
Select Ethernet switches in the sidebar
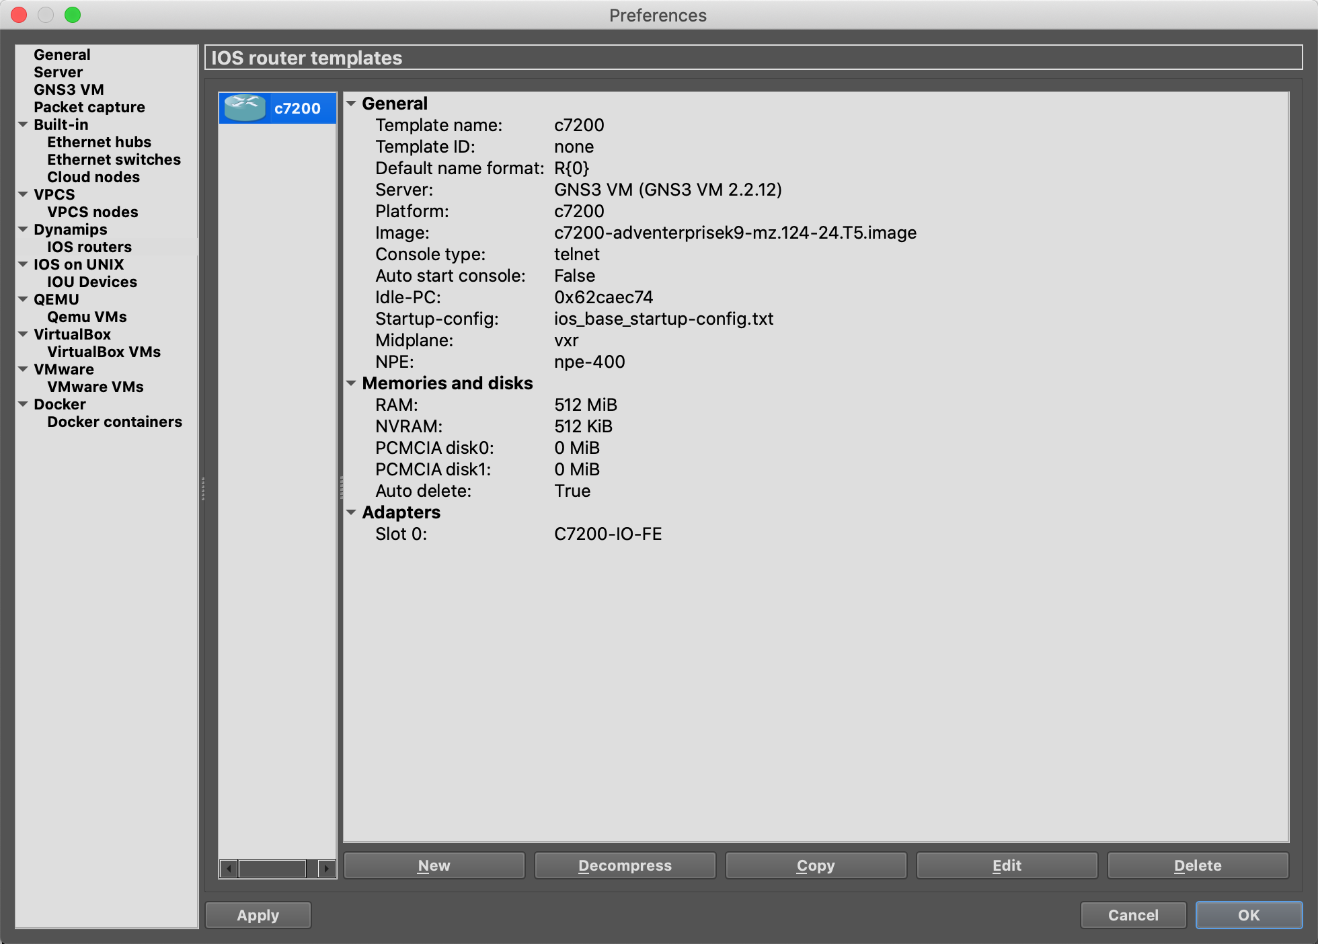pos(114,159)
